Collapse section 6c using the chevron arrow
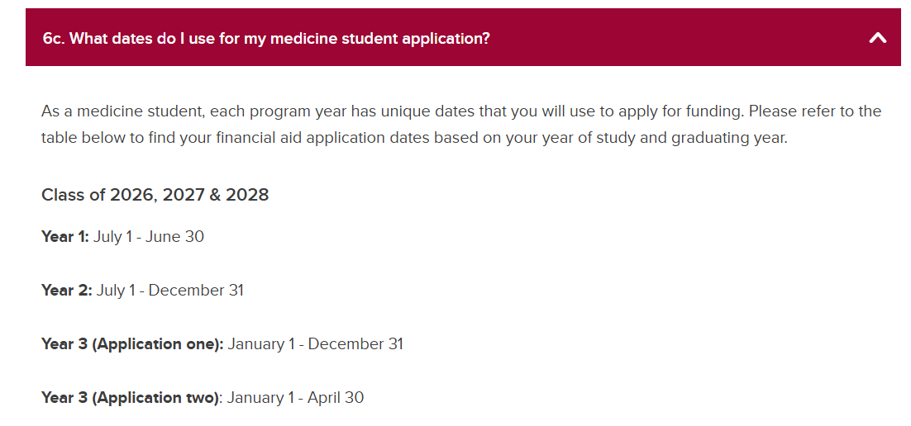Viewport: 911px width, 426px height. click(x=878, y=38)
